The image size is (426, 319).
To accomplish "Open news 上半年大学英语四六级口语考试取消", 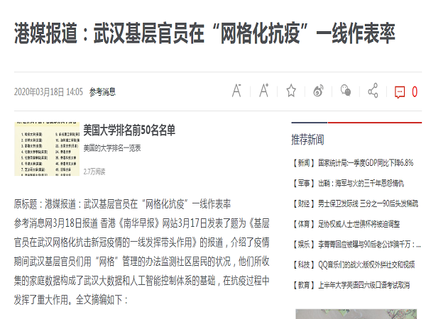I will click(x=364, y=285).
